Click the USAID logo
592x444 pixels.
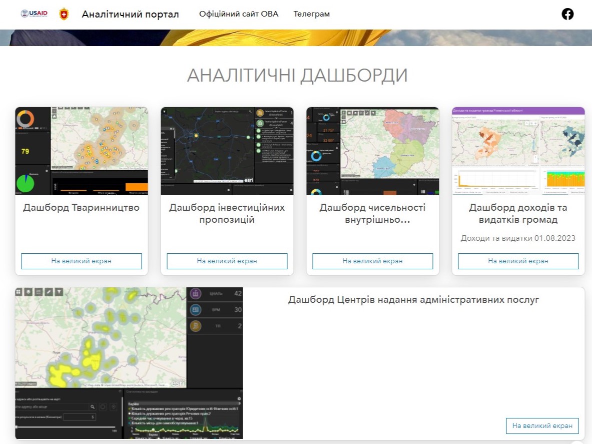click(x=34, y=14)
